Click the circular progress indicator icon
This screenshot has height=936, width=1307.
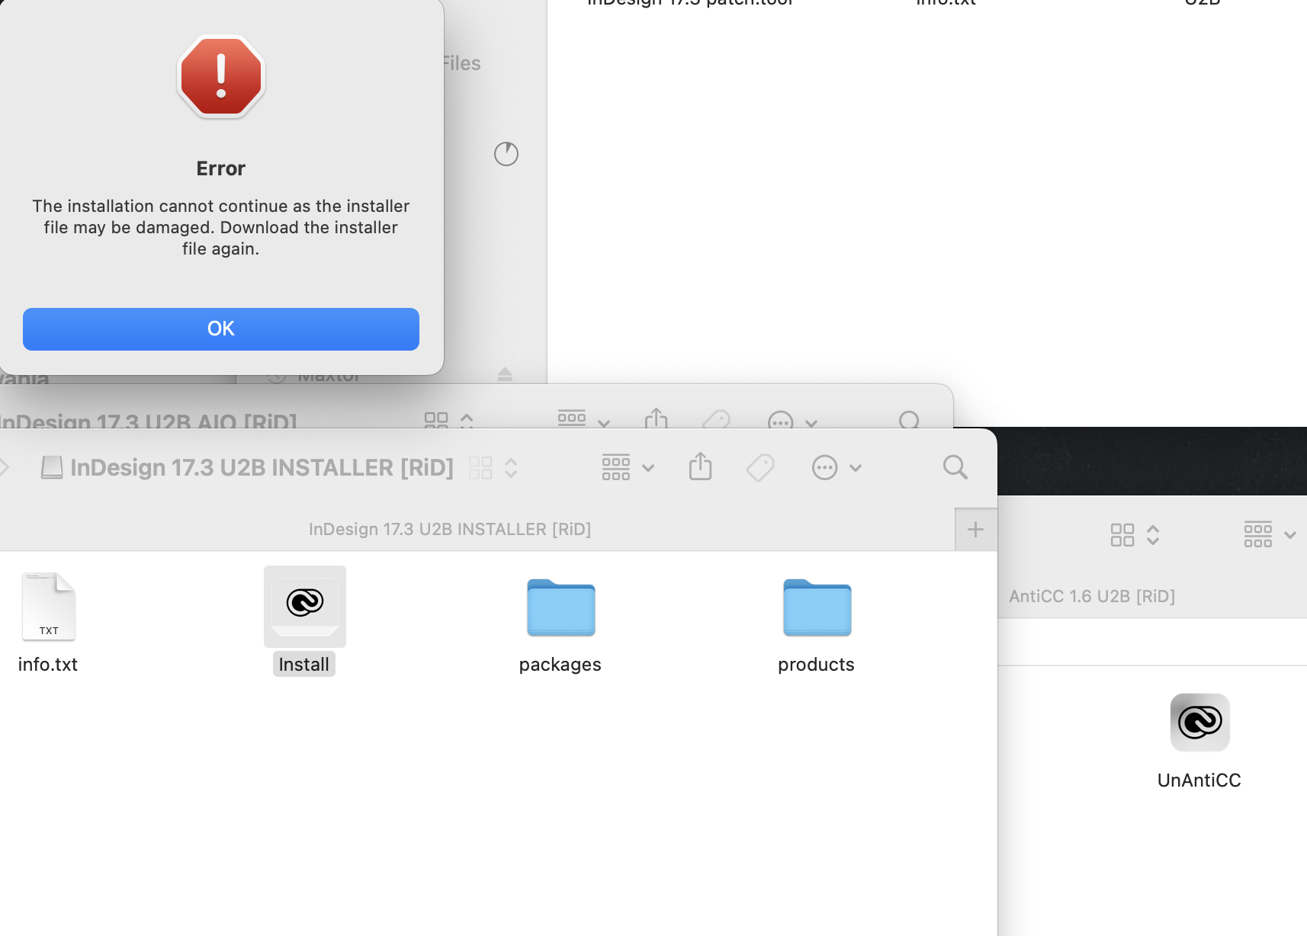coord(506,154)
